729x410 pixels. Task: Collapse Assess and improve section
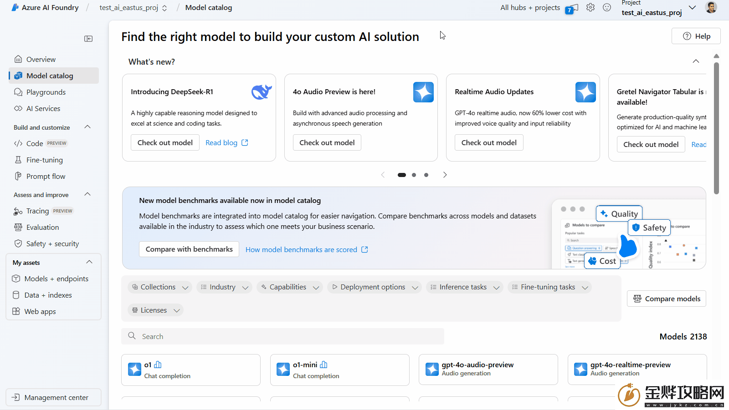(x=88, y=194)
